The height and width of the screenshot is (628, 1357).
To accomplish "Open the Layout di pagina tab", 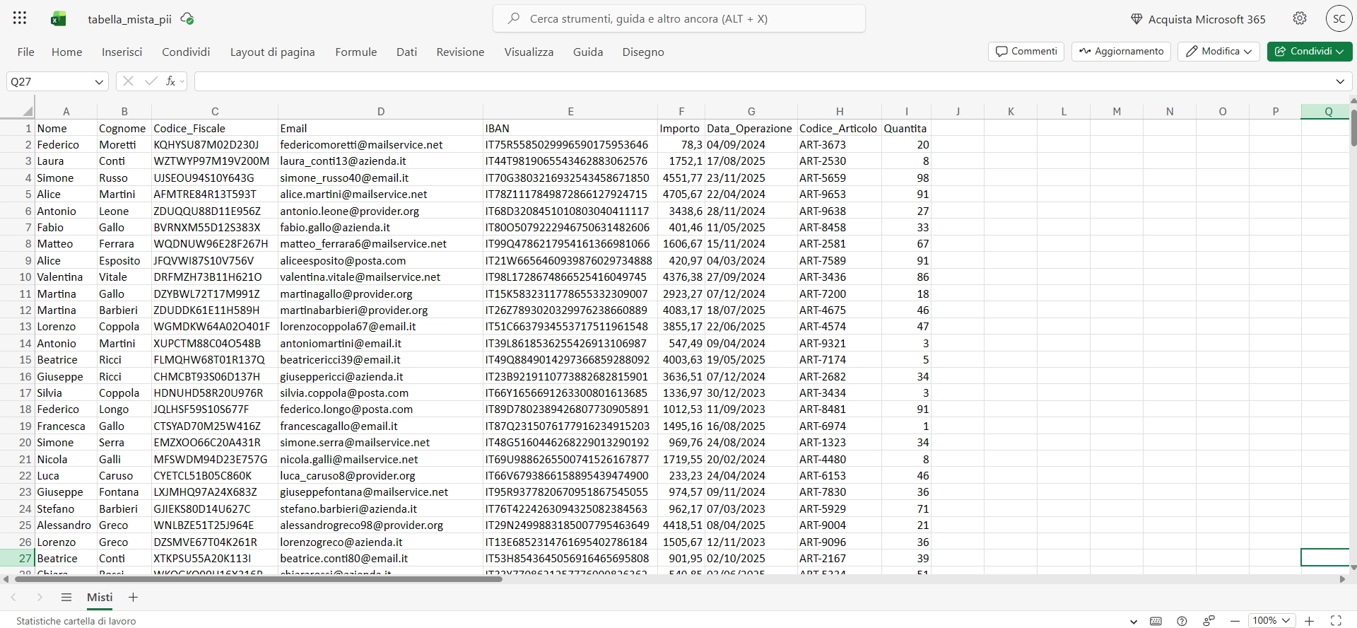I will (x=272, y=52).
